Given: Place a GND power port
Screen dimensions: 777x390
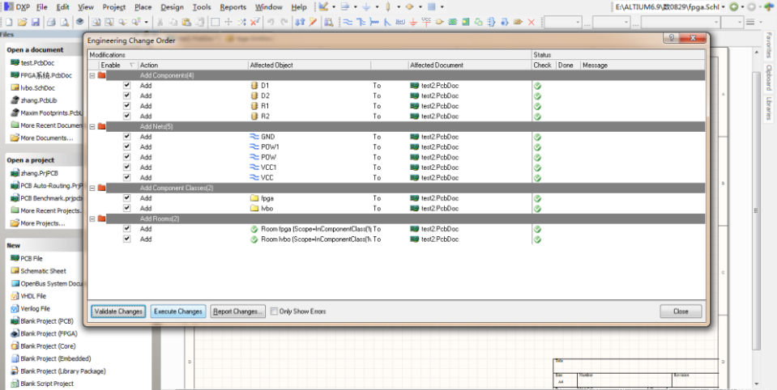Looking at the screenshot, I should 412,23.
